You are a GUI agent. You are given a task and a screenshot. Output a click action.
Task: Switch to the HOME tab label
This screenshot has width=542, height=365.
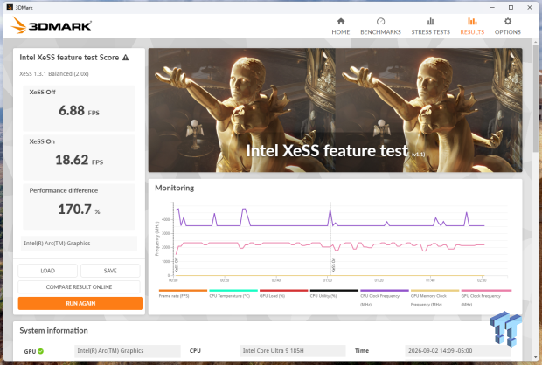pyautogui.click(x=340, y=32)
